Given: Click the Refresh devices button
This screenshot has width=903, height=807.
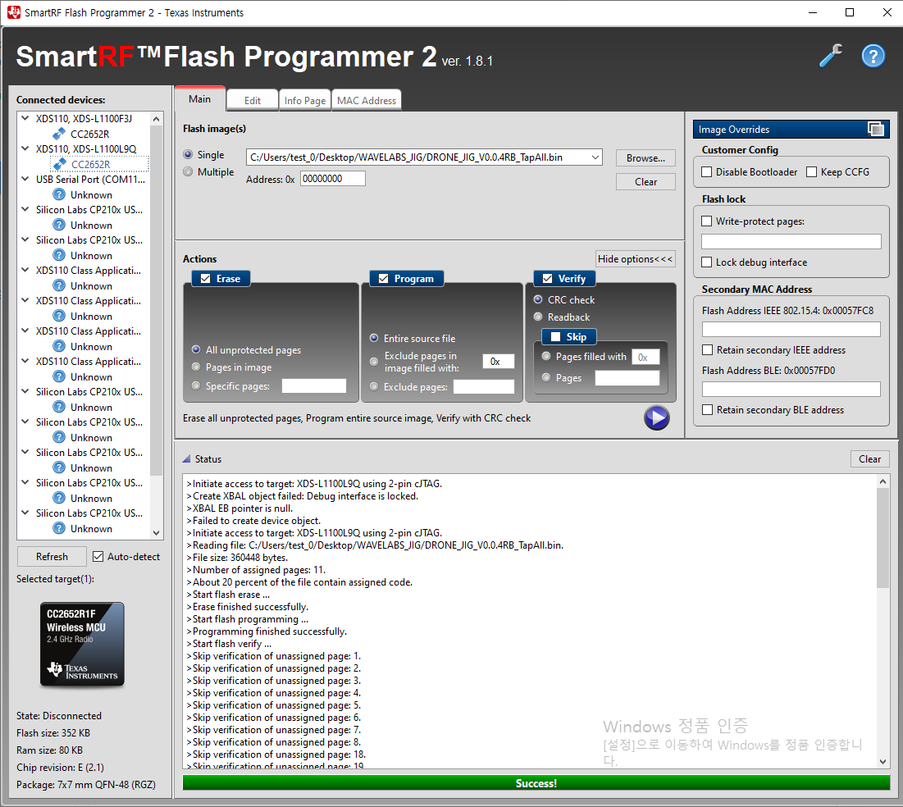Looking at the screenshot, I should point(52,556).
